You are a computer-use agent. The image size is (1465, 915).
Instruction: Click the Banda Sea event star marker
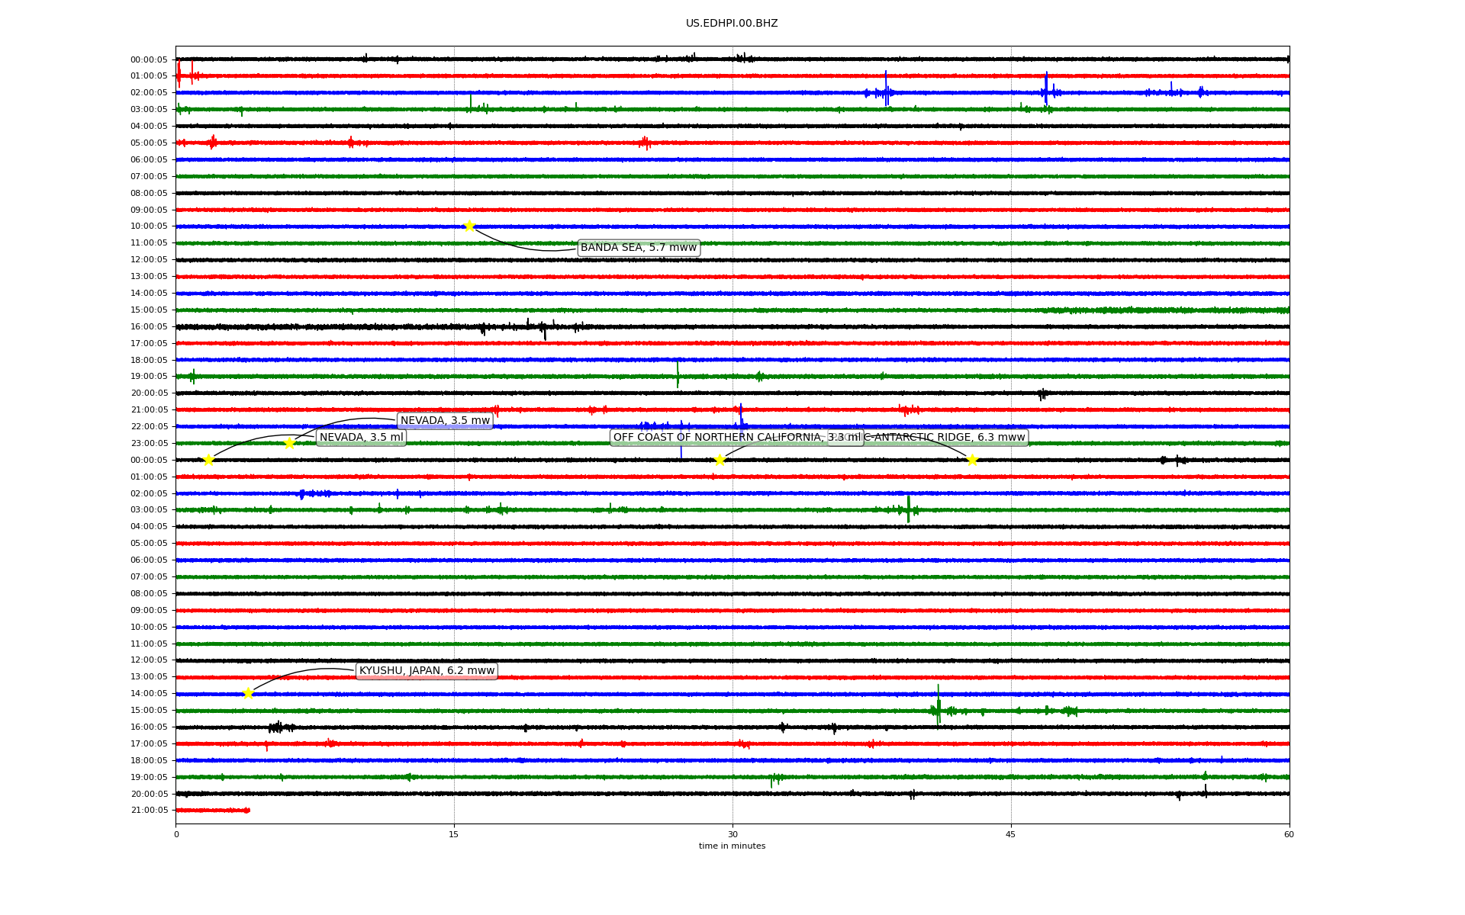click(x=469, y=226)
